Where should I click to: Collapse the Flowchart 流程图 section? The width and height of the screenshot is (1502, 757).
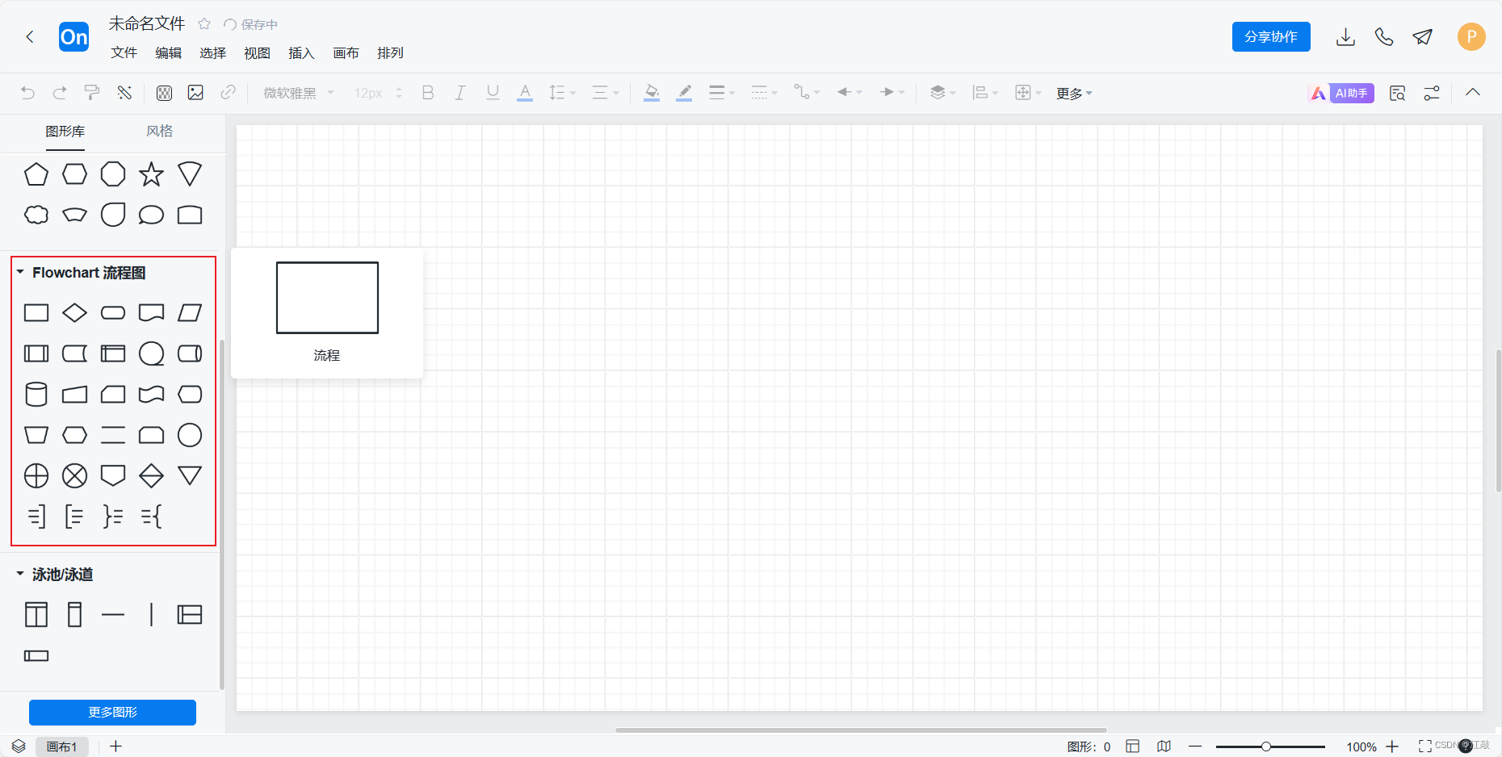[19, 273]
